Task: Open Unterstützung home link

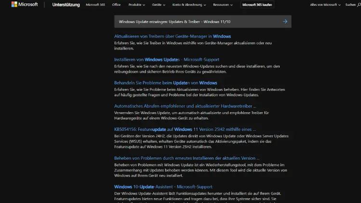Action: pos(66,5)
